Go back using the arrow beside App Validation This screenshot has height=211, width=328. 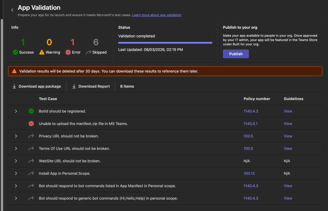(x=12, y=10)
